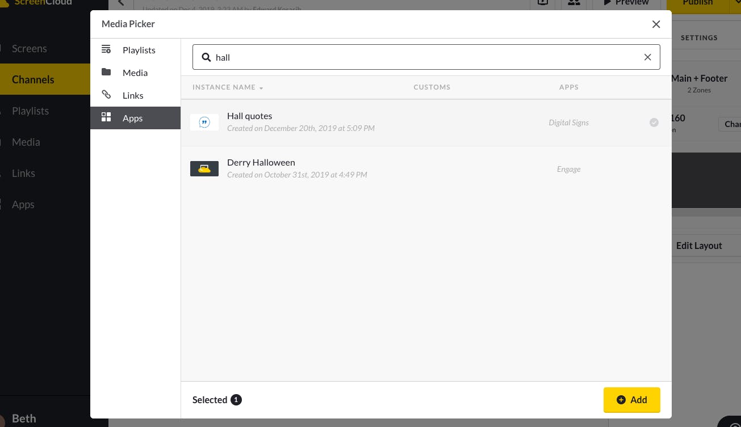This screenshot has height=427, width=741.
Task: Select the "Hall quotes" instance name
Action: point(250,116)
